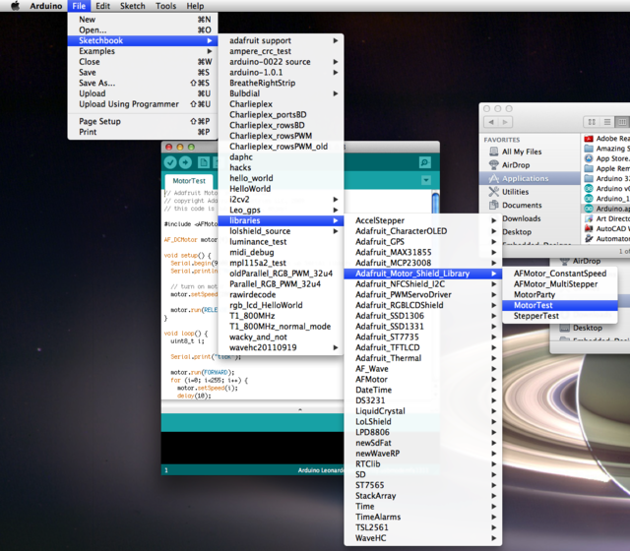
Task: Click the Verify checkmark button in Arduino
Action: click(170, 162)
